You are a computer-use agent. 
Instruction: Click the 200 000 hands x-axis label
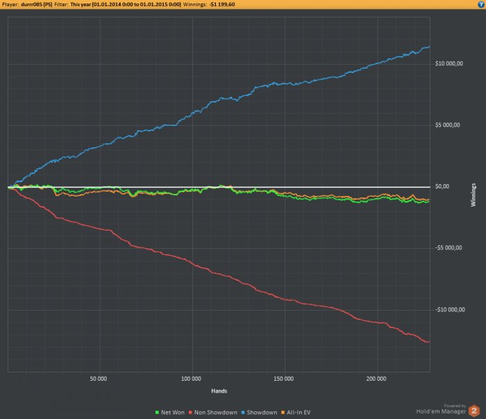(376, 379)
